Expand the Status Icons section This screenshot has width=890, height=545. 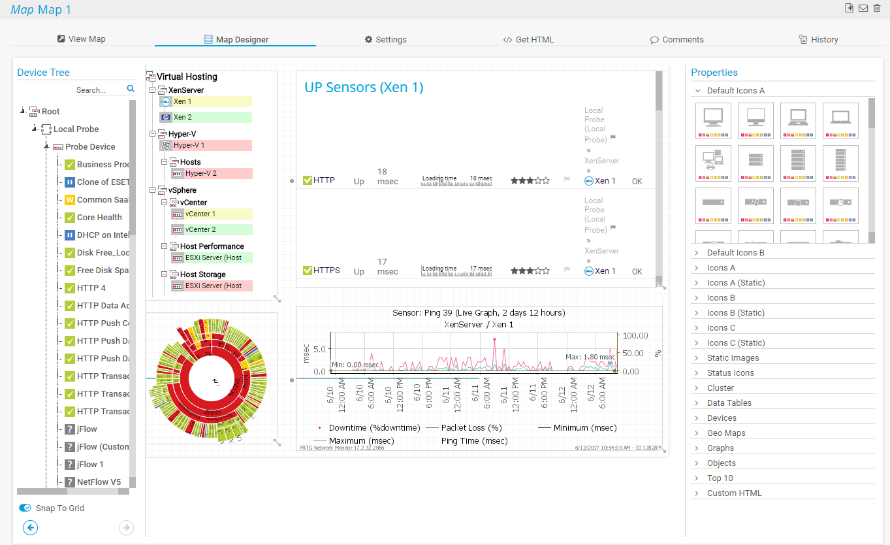click(x=730, y=372)
